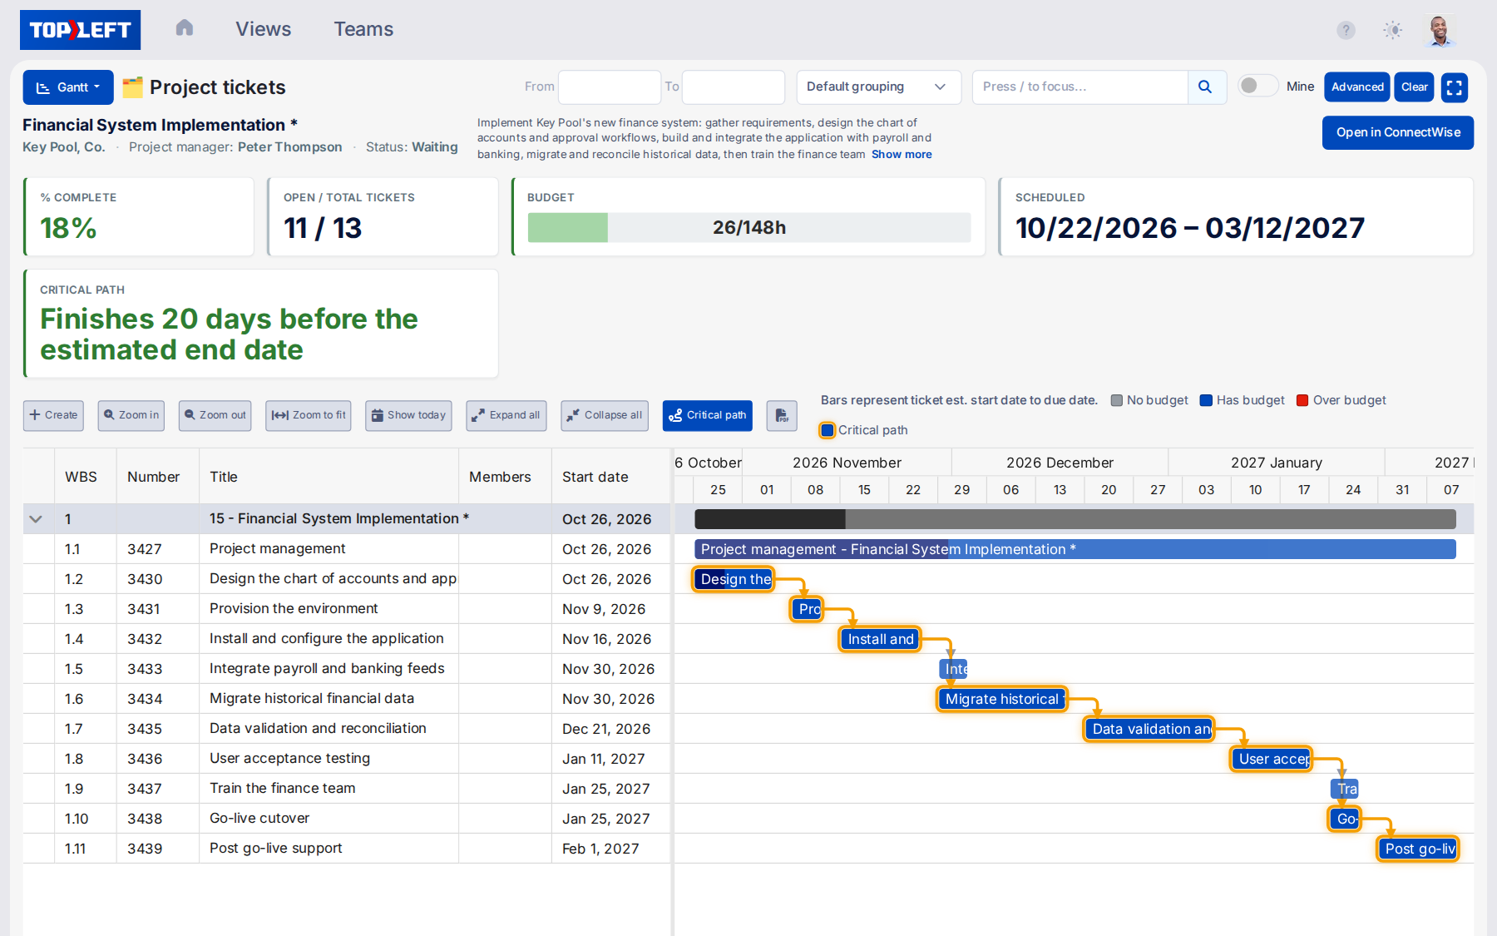Click the Provision the environment title
The height and width of the screenshot is (936, 1497).
(294, 608)
